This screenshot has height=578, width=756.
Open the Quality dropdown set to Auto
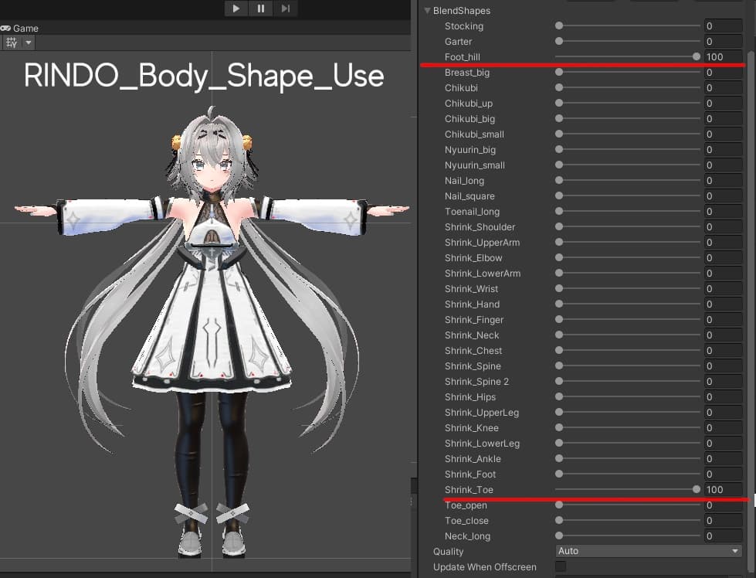pyautogui.click(x=649, y=551)
